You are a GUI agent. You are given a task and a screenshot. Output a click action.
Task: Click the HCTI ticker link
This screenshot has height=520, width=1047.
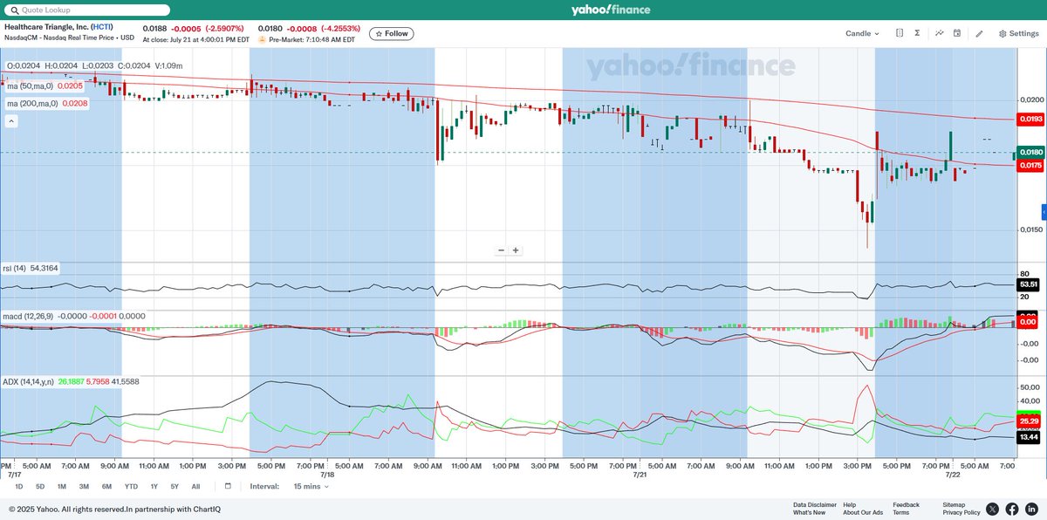click(x=101, y=27)
